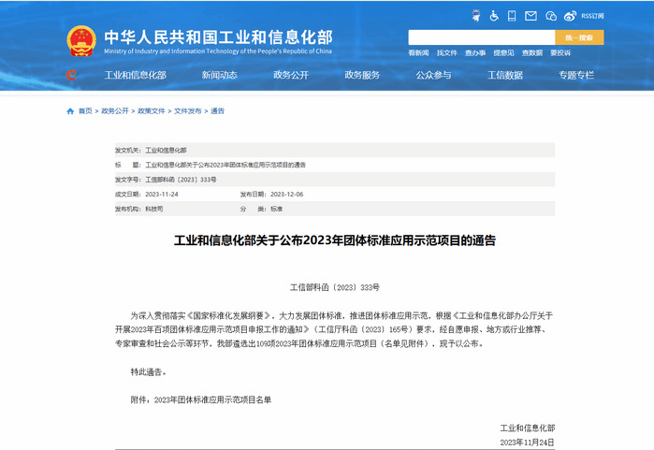Image resolution: width=654 pixels, height=450 pixels.
Task: Click the WeChat icon in header
Action: (x=552, y=16)
